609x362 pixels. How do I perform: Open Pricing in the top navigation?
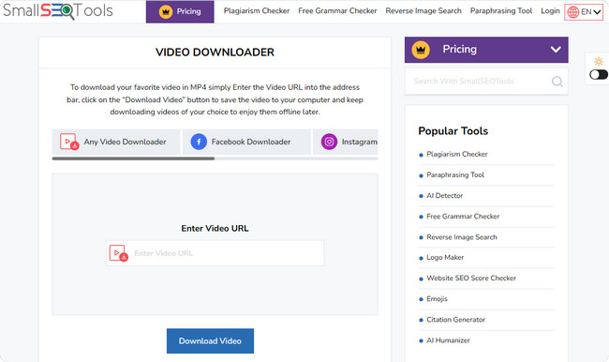tap(180, 11)
